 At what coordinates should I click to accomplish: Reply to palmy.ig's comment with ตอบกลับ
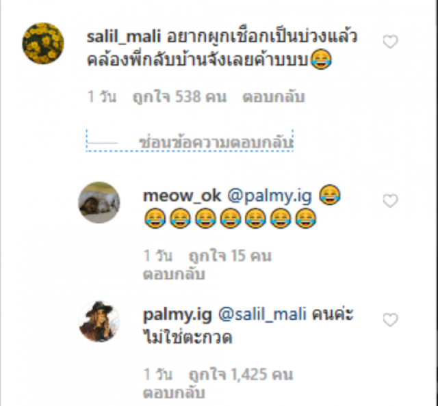pos(174,393)
